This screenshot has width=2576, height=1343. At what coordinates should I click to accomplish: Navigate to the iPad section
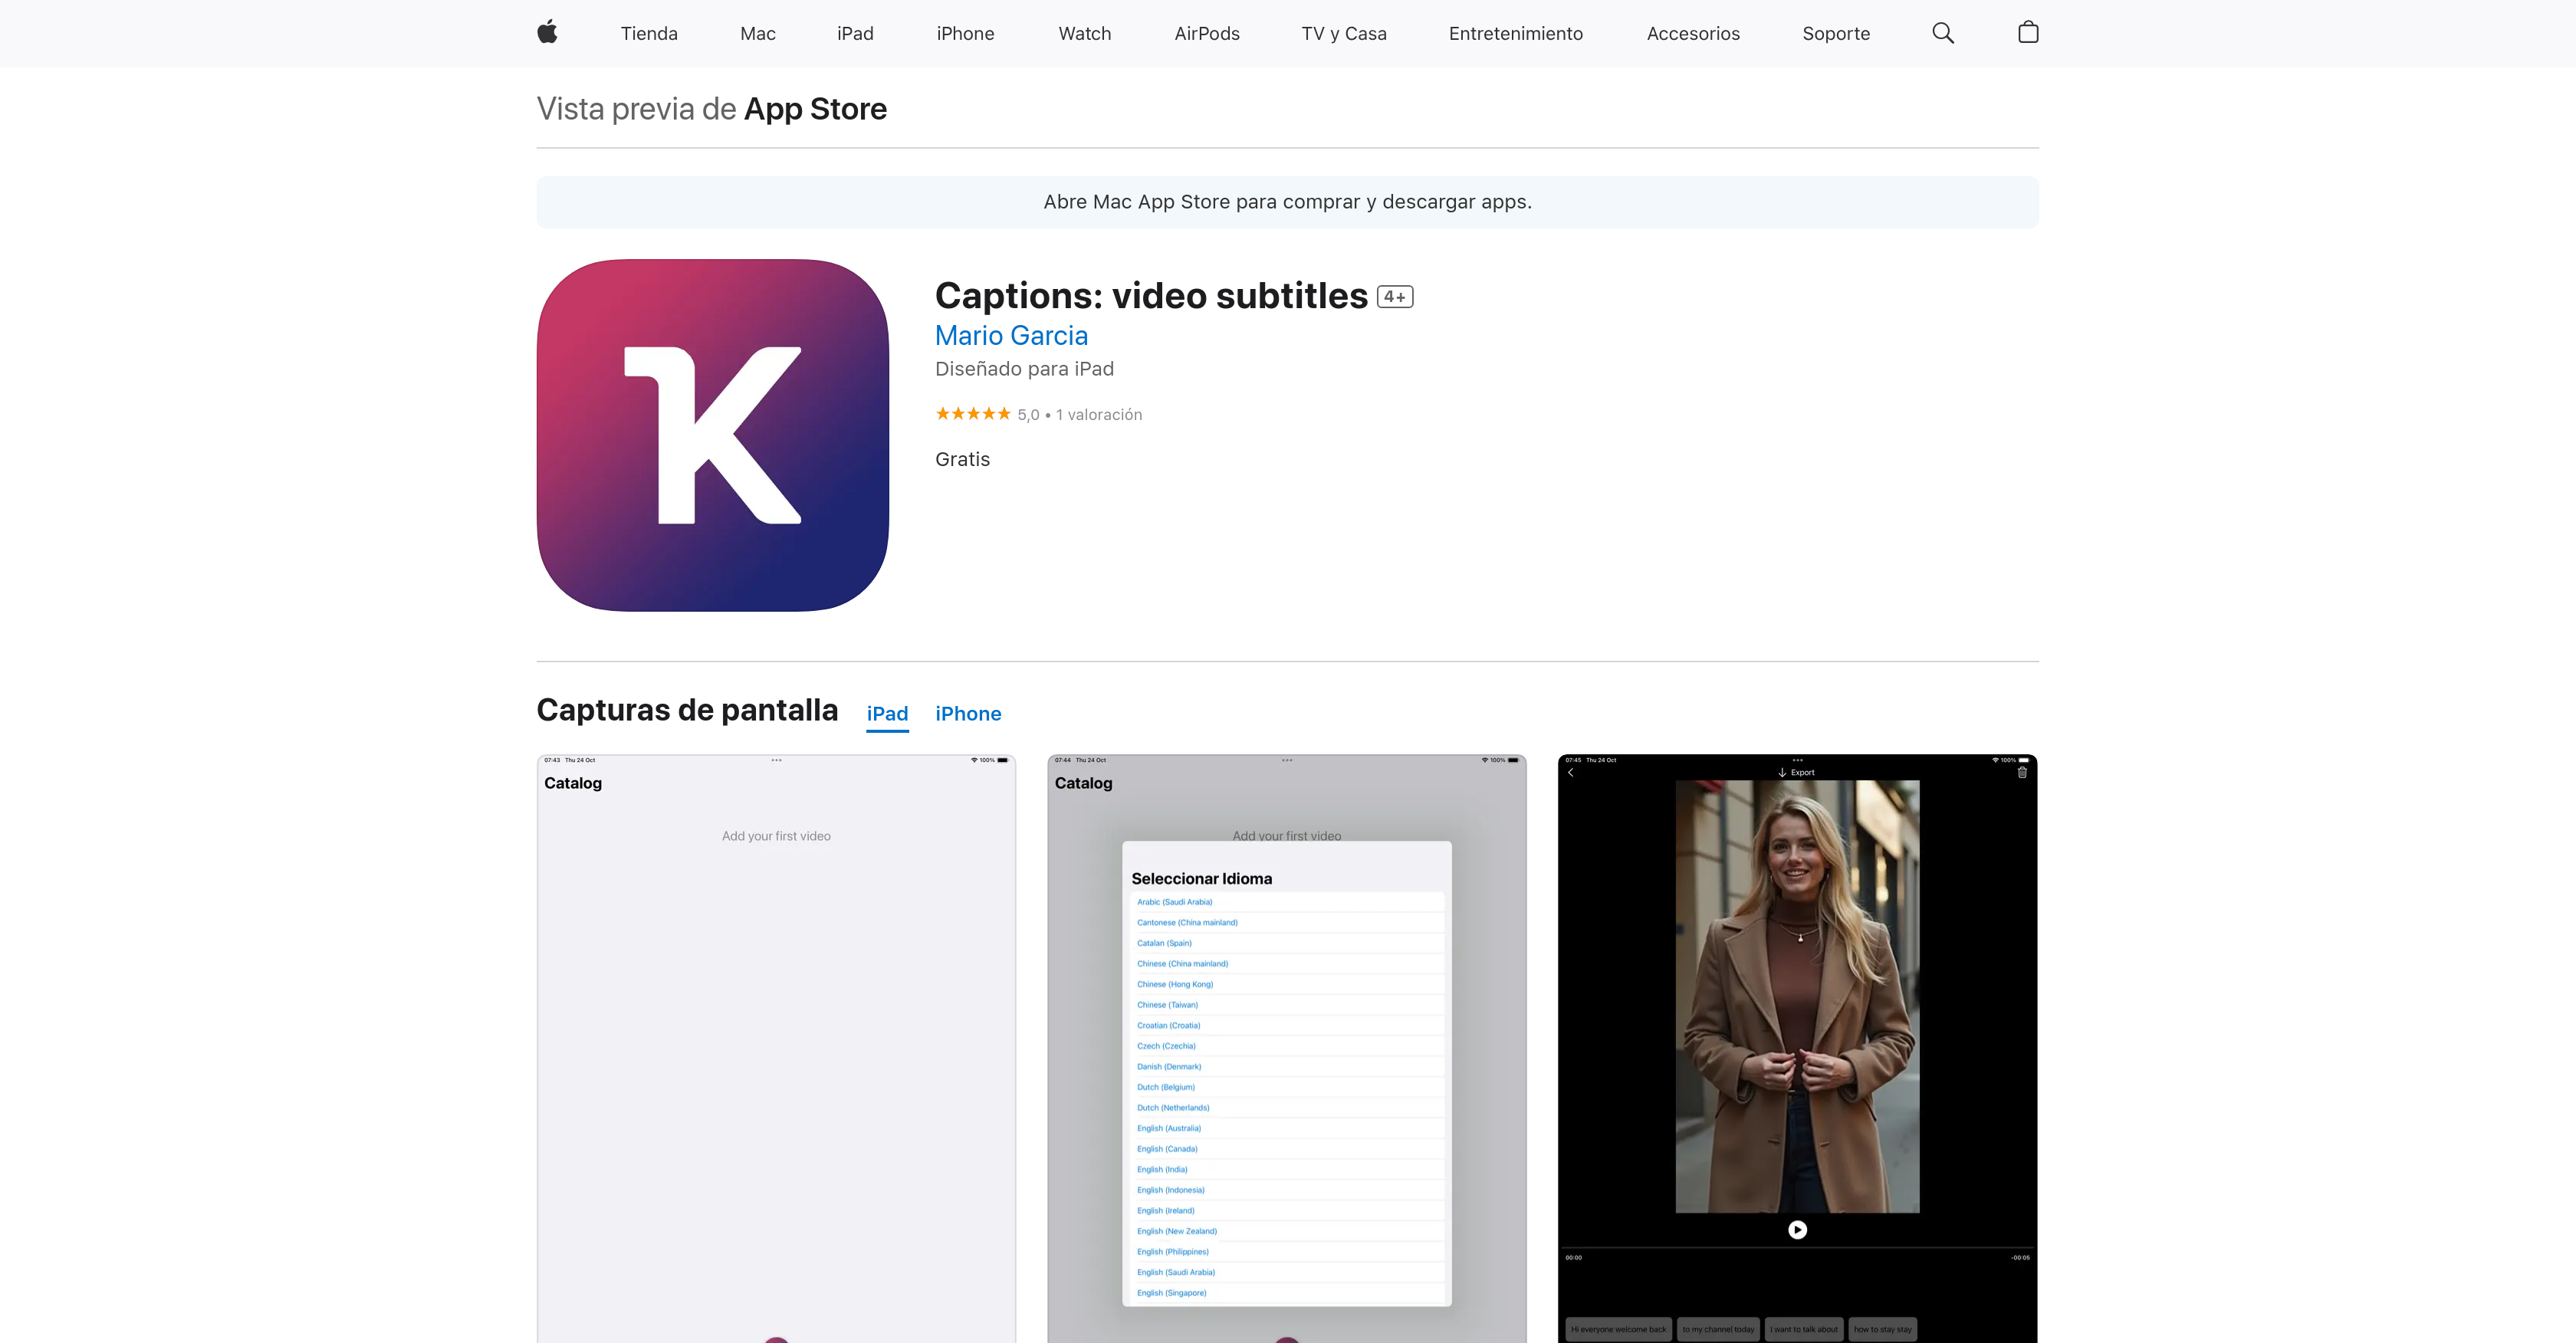[x=855, y=33]
